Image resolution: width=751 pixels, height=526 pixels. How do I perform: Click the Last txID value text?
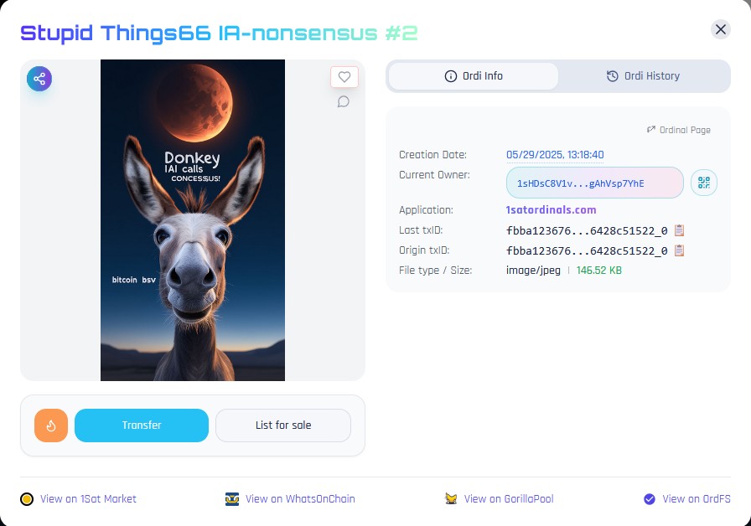click(587, 230)
